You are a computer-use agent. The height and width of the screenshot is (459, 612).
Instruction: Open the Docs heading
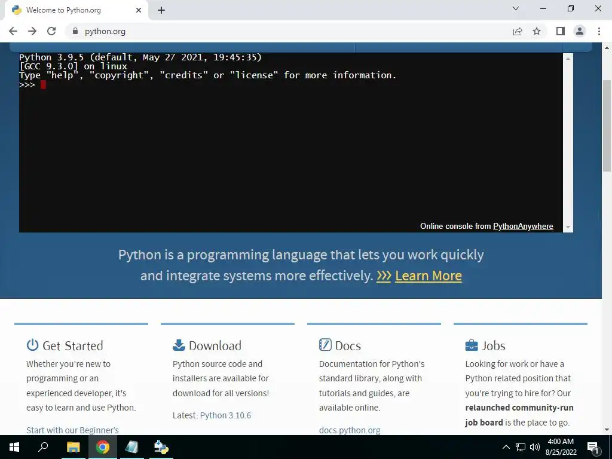[348, 346]
